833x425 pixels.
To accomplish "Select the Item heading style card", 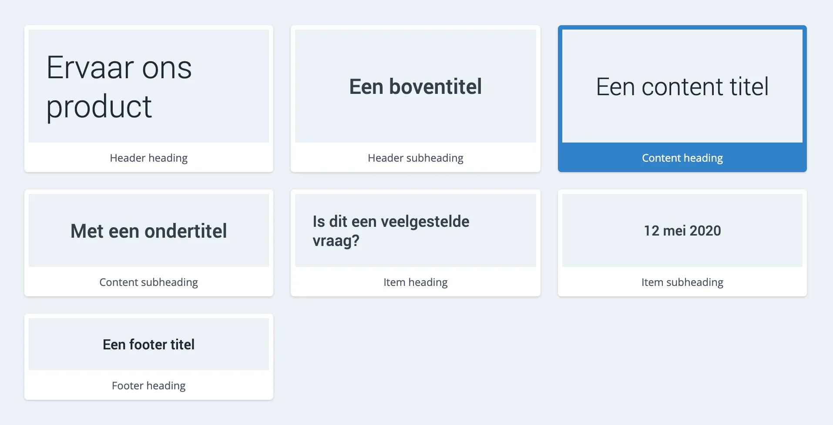I will pos(415,243).
